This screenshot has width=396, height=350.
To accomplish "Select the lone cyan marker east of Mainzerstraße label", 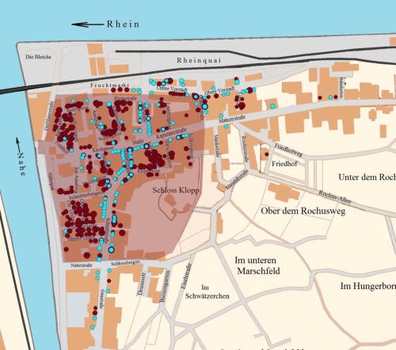I will pos(272,106).
